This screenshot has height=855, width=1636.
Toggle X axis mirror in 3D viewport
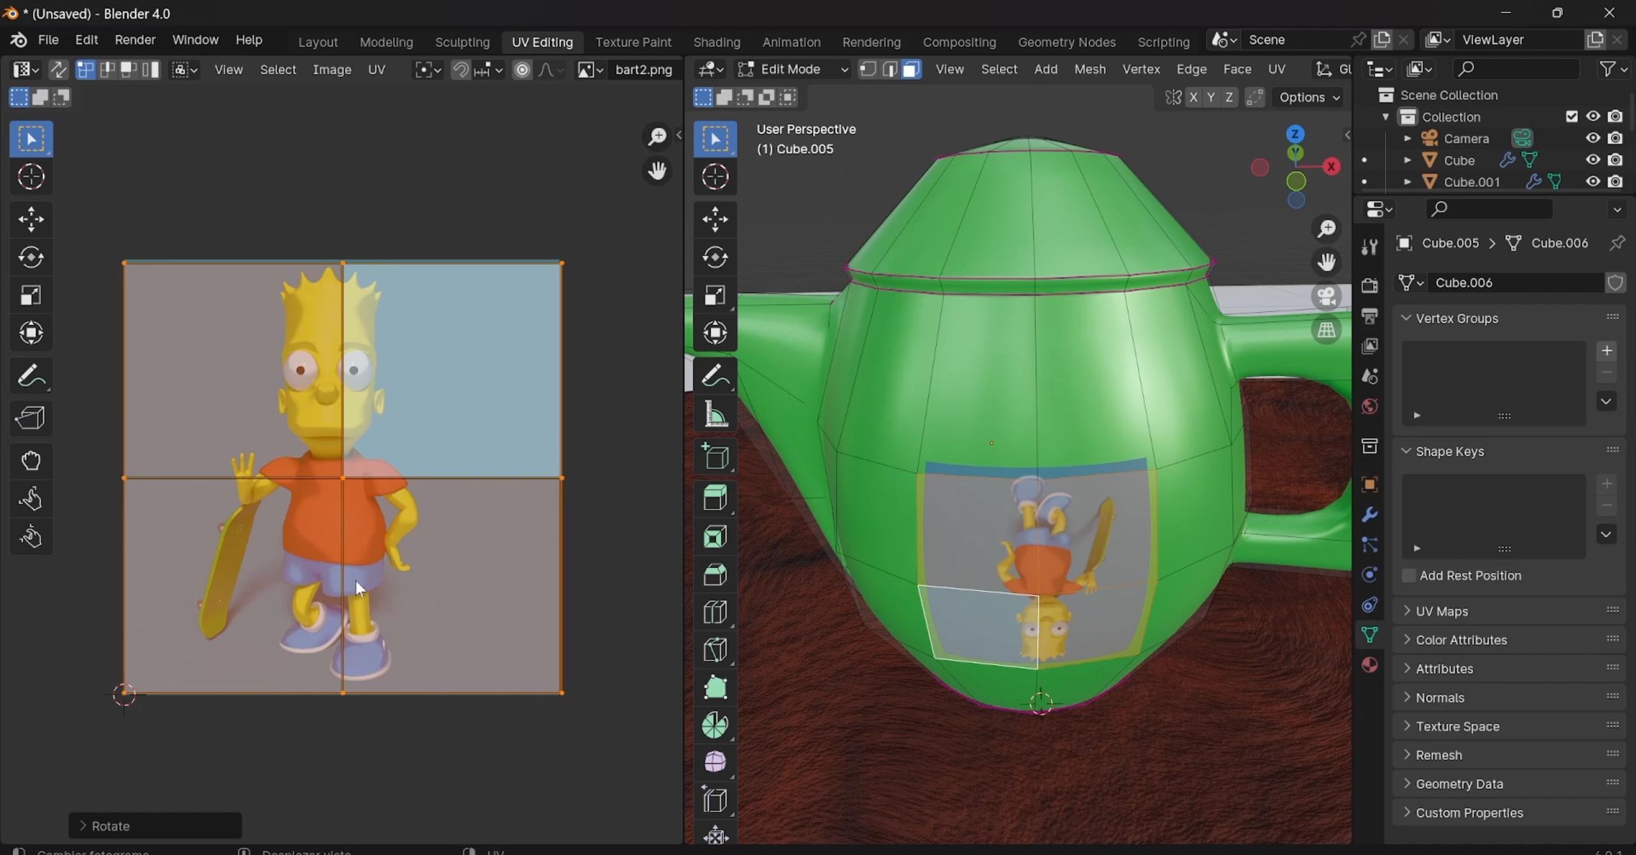pyautogui.click(x=1193, y=97)
